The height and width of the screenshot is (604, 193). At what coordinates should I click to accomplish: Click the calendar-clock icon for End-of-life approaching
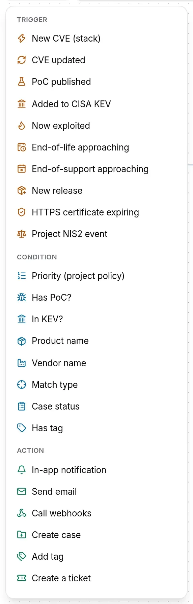pos(22,147)
